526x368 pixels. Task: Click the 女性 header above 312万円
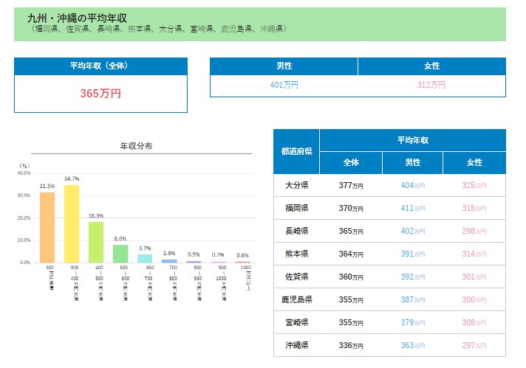(x=432, y=66)
